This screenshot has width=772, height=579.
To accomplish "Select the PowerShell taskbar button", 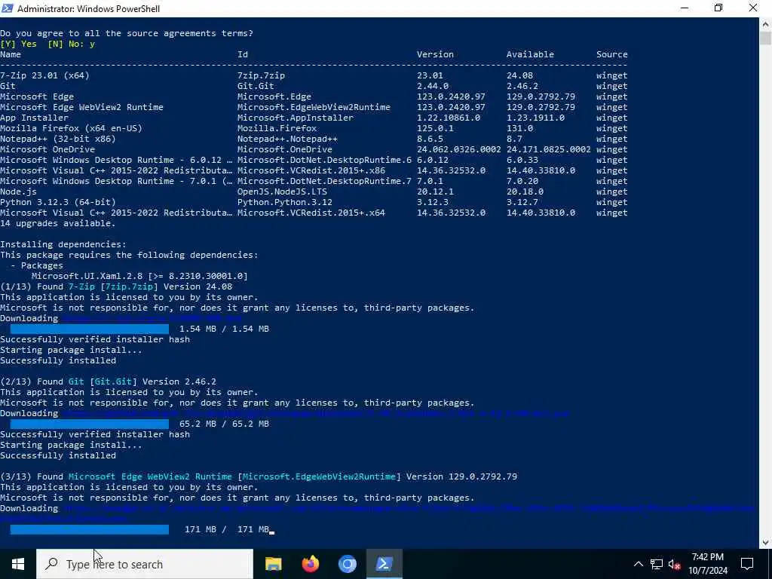I will click(384, 564).
